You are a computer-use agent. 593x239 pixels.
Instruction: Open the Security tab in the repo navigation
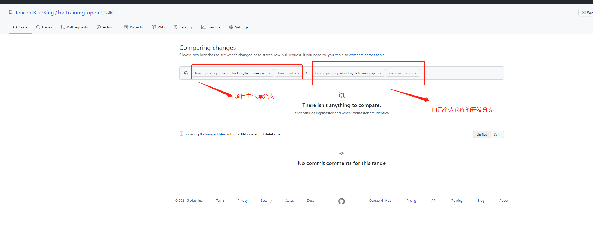[183, 27]
